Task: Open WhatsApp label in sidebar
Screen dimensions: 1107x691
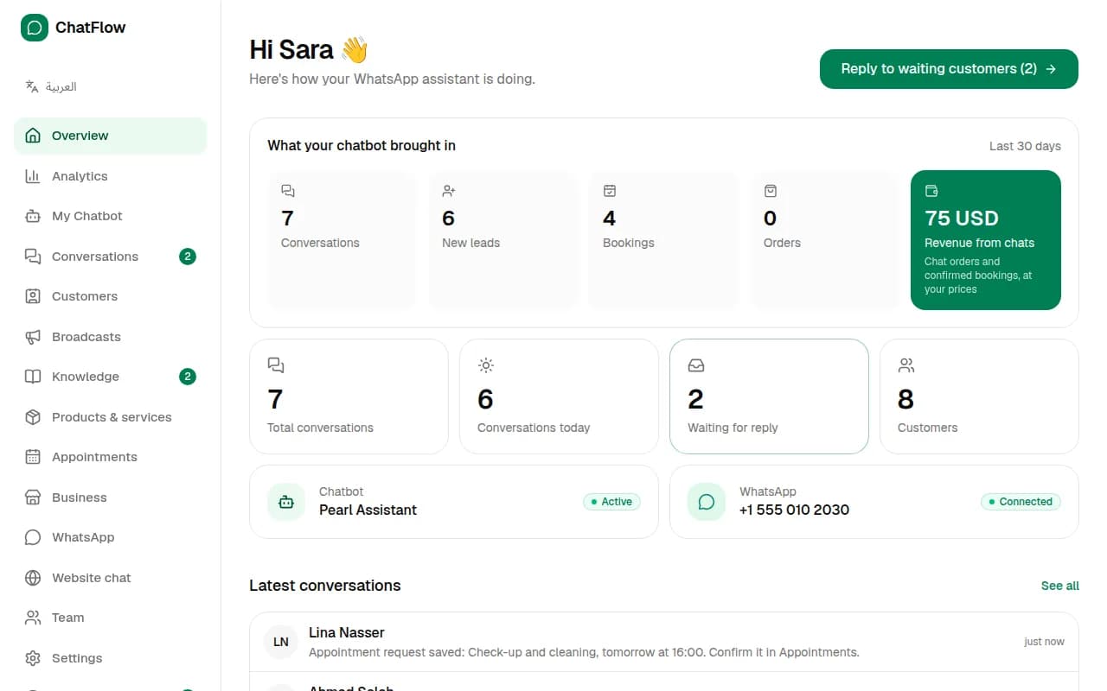Action: coord(83,537)
